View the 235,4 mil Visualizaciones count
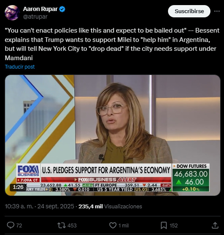The width and height of the screenshot is (224, 235). click(x=110, y=206)
